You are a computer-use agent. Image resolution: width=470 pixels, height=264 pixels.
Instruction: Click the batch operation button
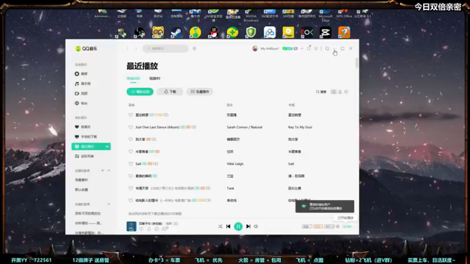point(200,92)
